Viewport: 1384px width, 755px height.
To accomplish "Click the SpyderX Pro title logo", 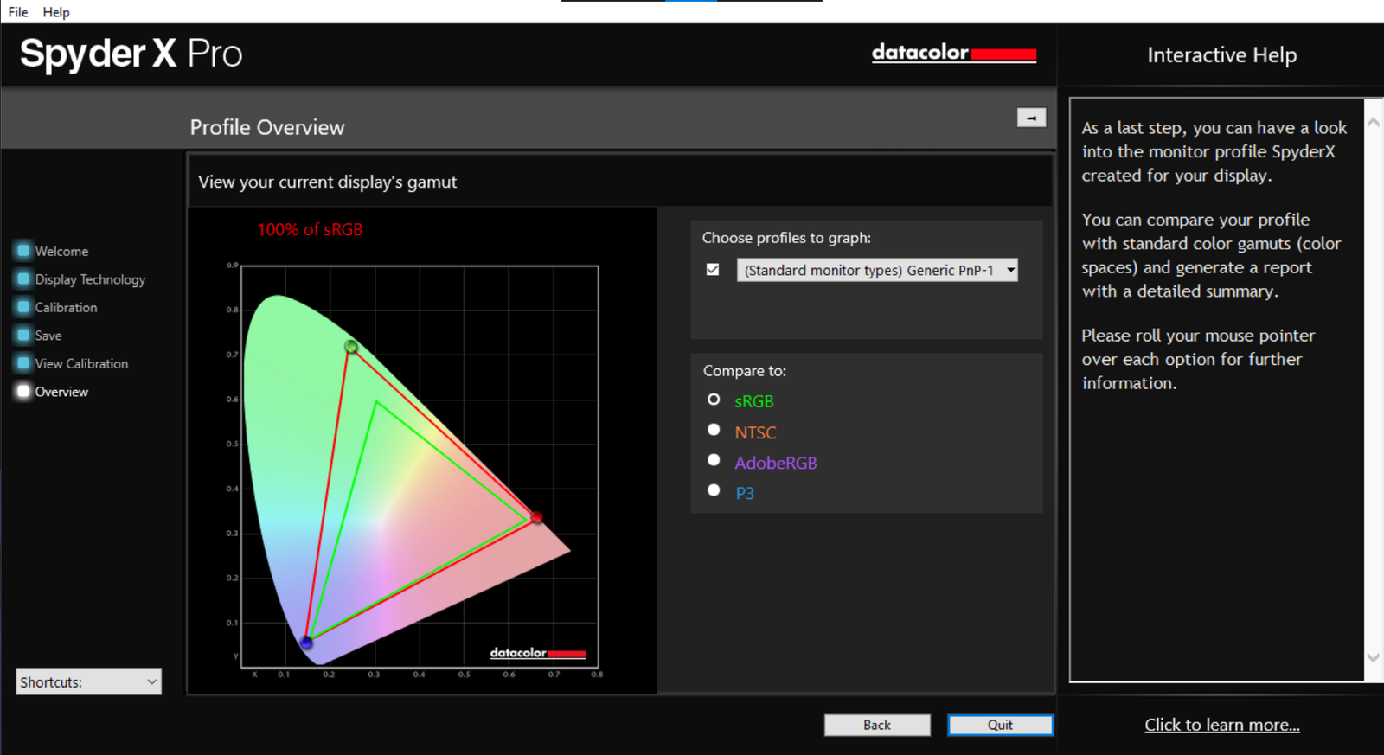I will pyautogui.click(x=131, y=54).
